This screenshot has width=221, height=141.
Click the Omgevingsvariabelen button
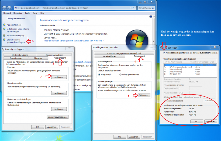point(58,117)
